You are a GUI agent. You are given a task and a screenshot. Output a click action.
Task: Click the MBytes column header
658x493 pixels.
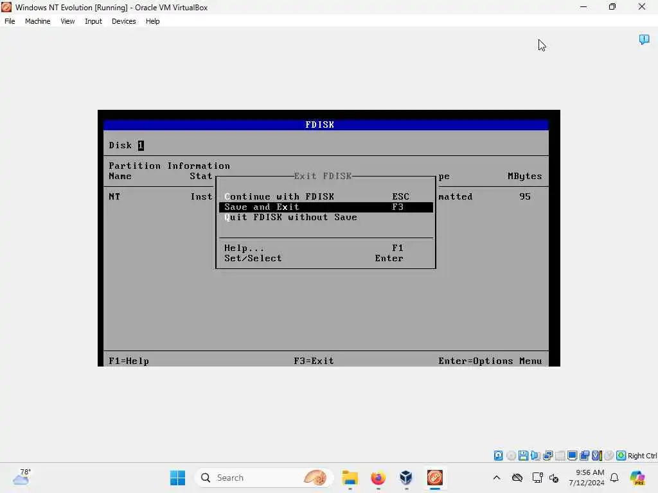pos(524,176)
